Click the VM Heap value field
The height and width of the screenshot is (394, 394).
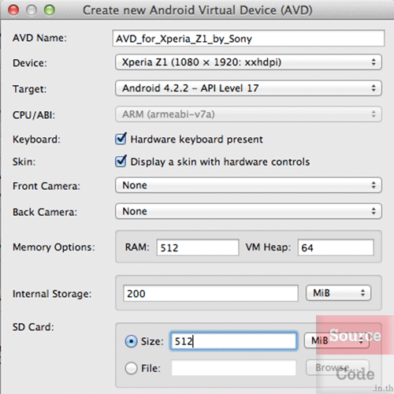coord(336,247)
